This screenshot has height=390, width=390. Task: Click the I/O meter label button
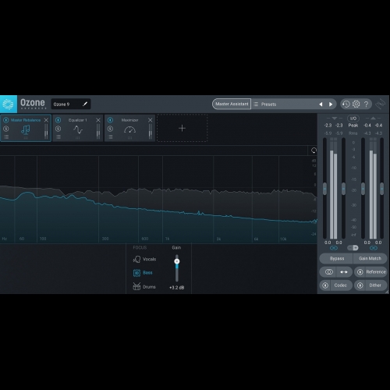click(353, 119)
